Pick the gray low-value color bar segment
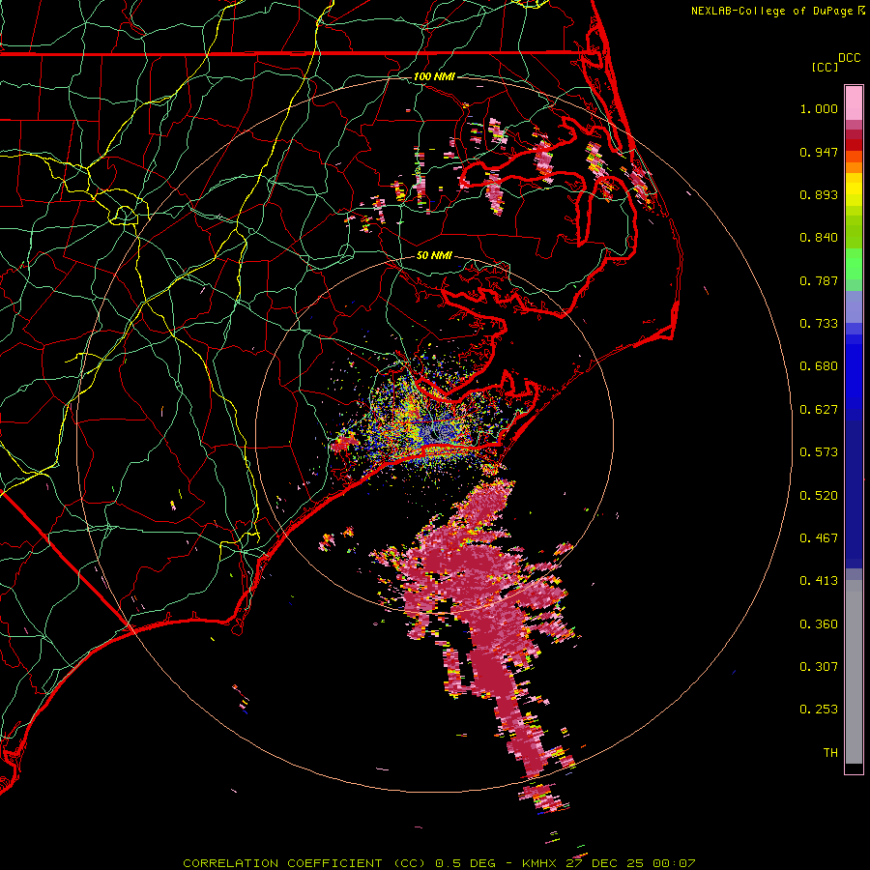The image size is (870, 870). tap(854, 672)
